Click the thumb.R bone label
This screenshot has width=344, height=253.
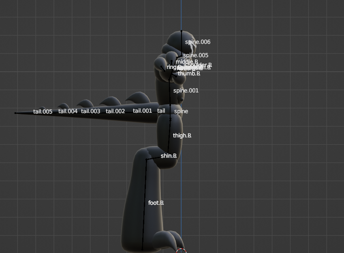pyautogui.click(x=189, y=73)
